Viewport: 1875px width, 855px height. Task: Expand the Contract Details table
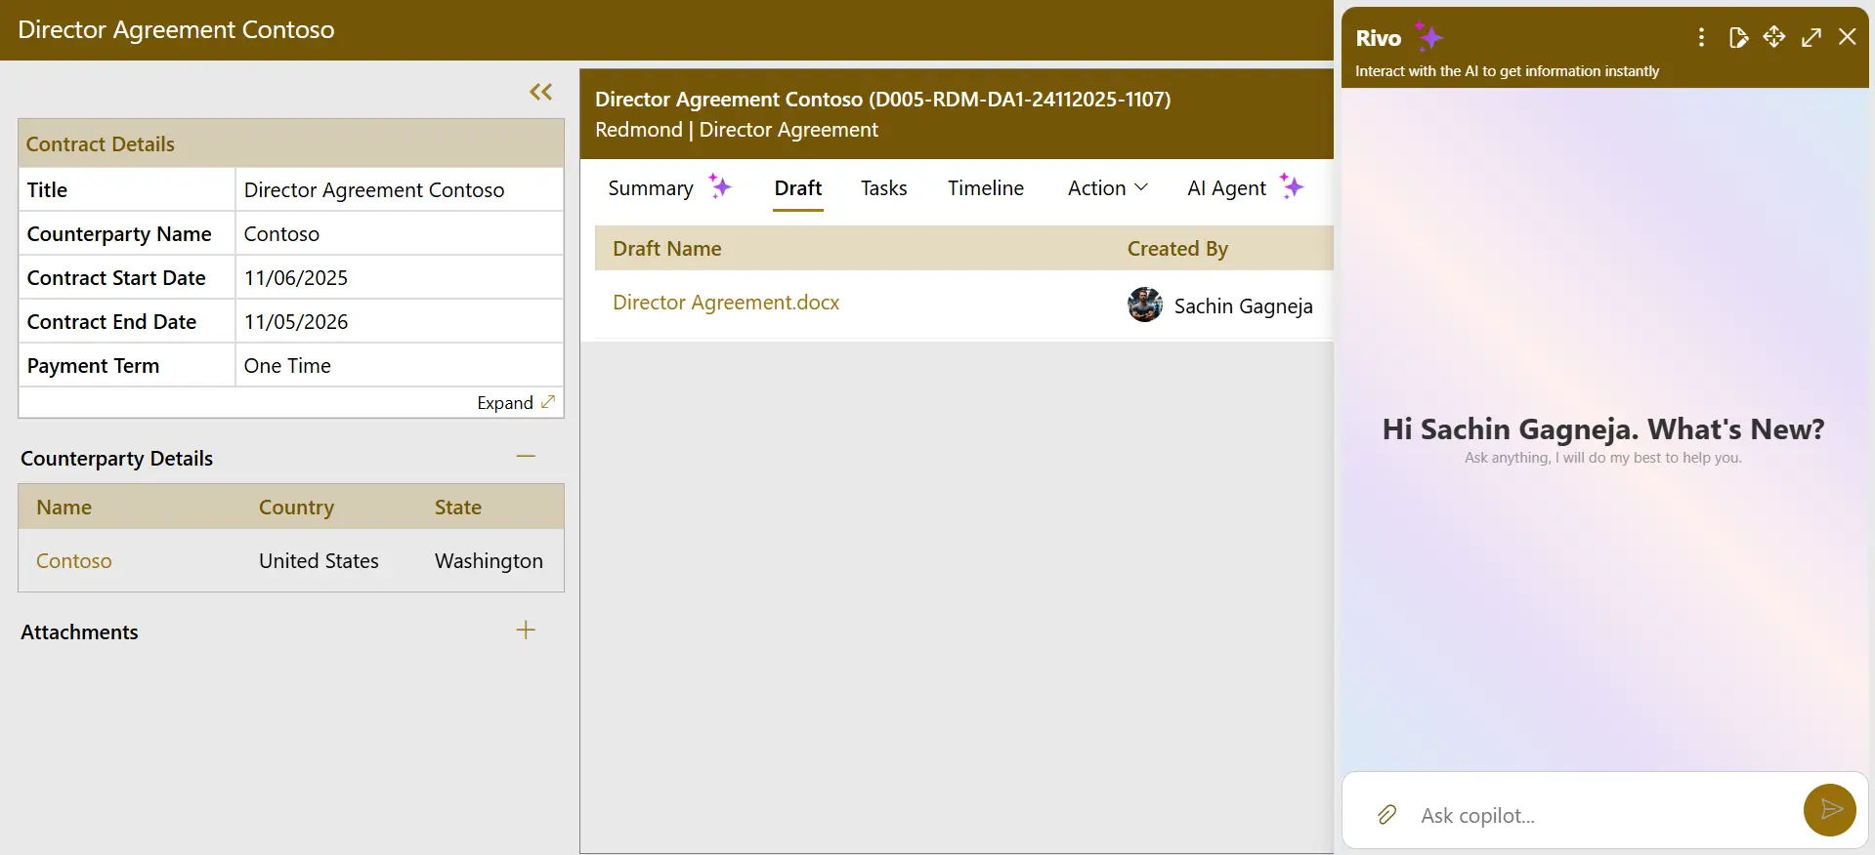click(515, 403)
